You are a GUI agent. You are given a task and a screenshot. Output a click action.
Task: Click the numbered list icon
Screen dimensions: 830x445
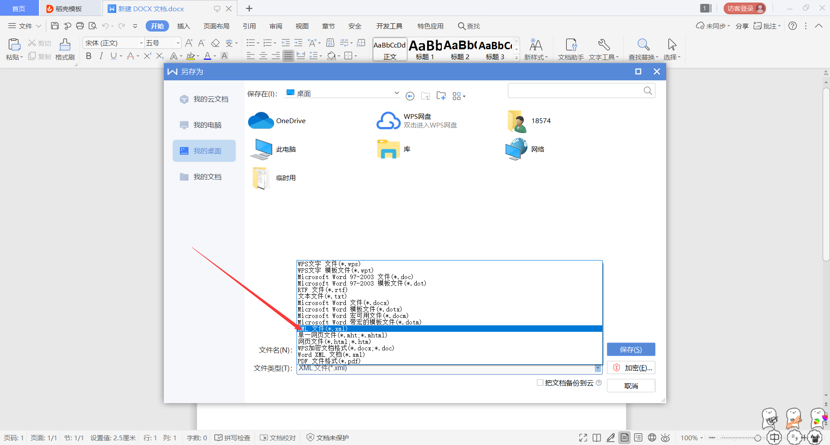[268, 43]
